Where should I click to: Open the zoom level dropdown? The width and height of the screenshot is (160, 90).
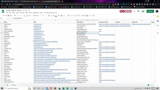pos(15,15)
